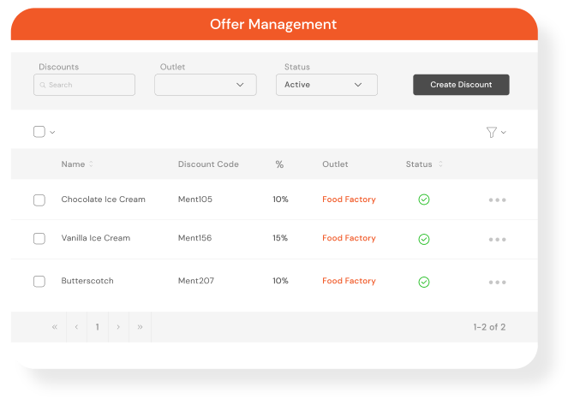Go to next page in pagination
The image size is (574, 405).
tap(118, 327)
